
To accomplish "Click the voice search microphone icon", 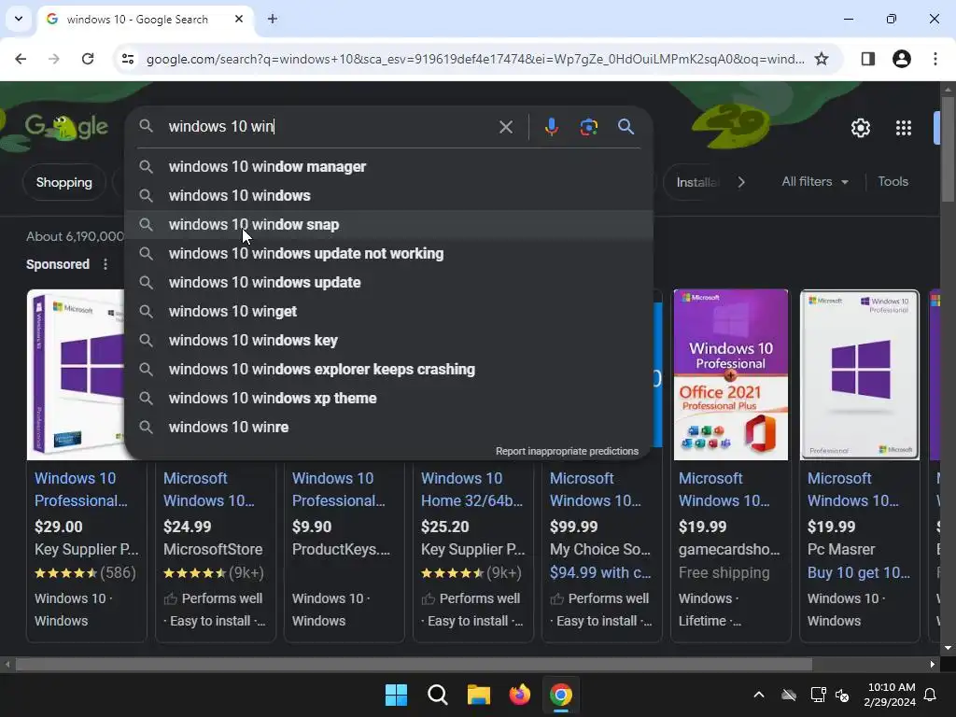I will [x=551, y=127].
